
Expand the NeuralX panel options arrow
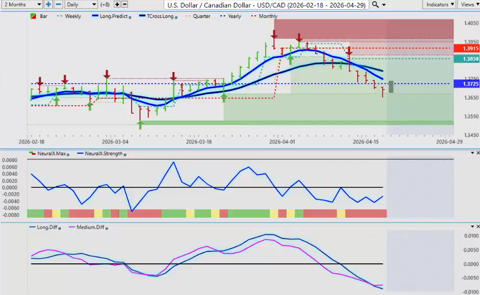pyautogui.click(x=471, y=153)
